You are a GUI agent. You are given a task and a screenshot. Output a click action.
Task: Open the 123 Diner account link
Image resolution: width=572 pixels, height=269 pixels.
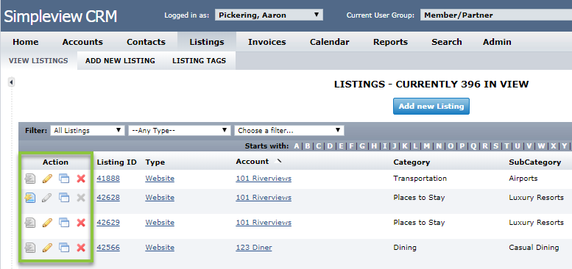point(253,248)
